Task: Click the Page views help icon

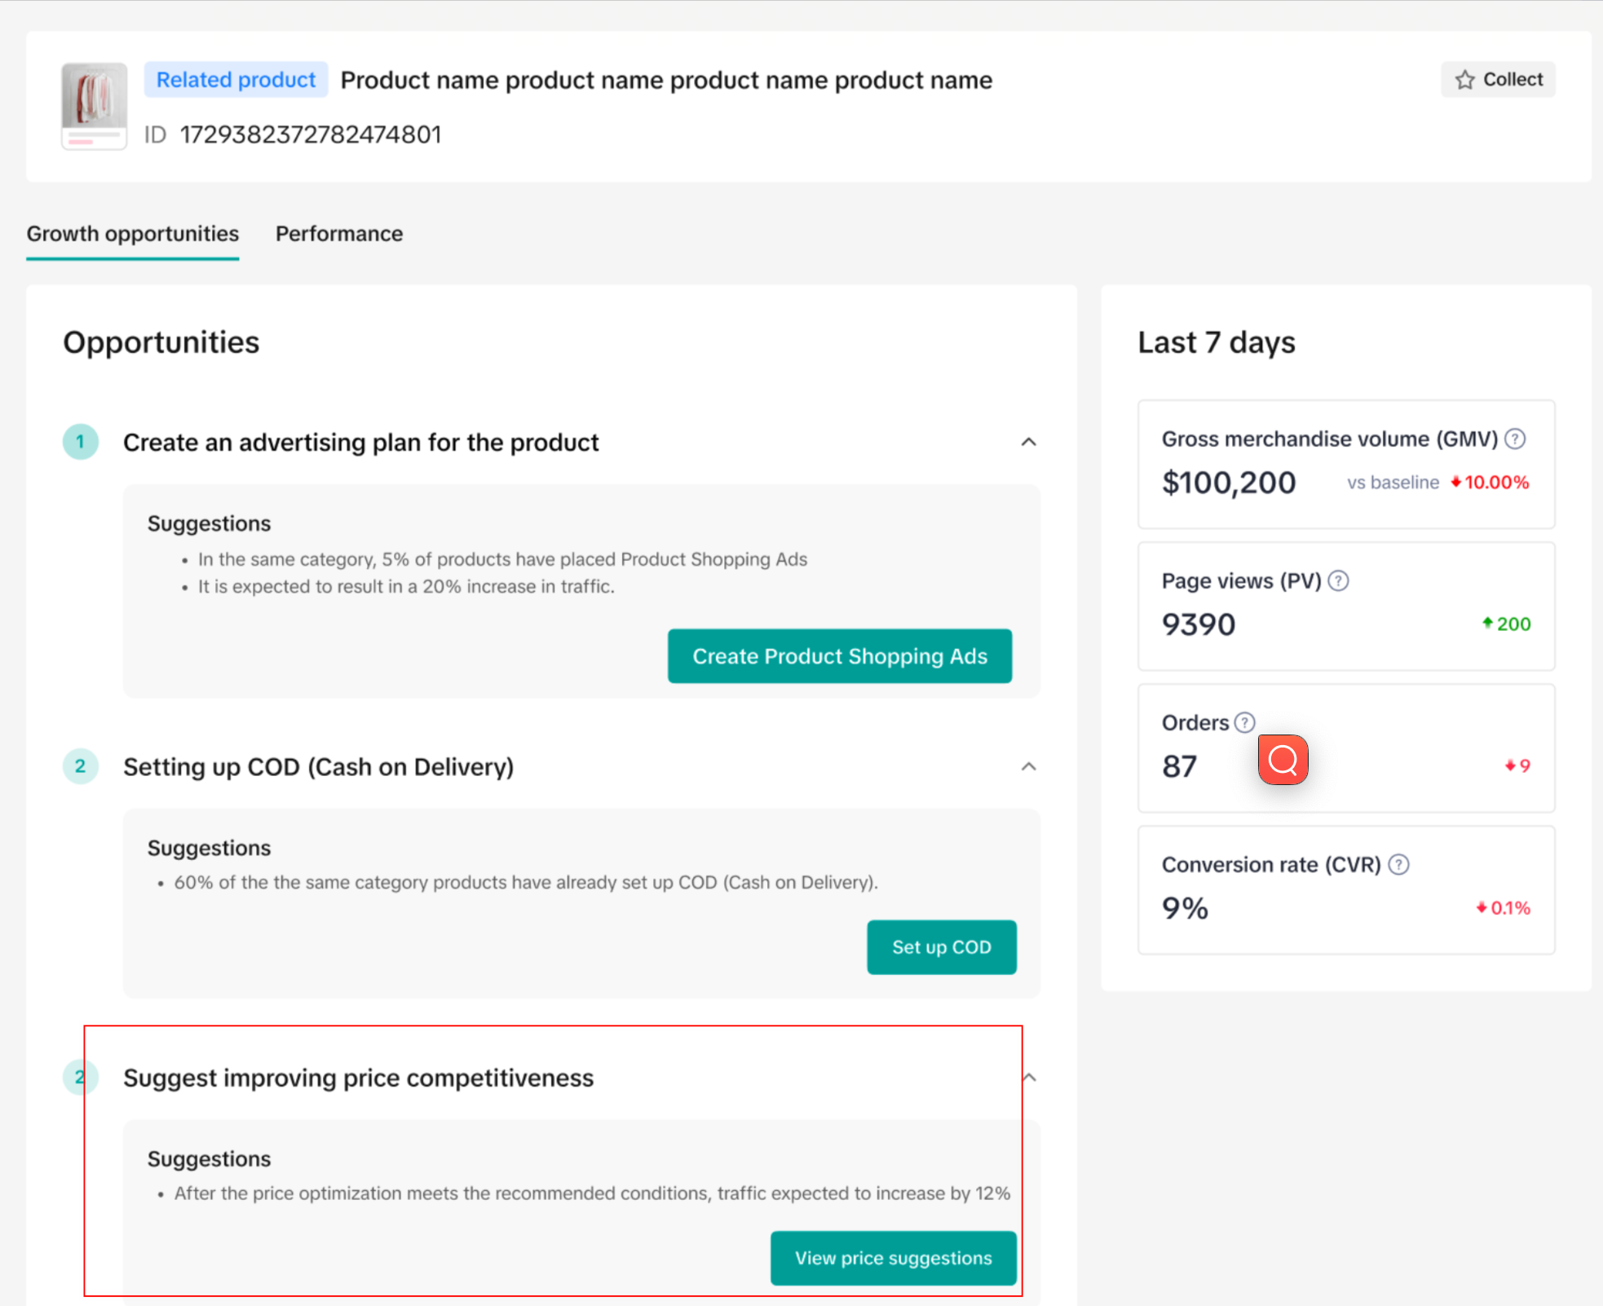Action: 1338,581
